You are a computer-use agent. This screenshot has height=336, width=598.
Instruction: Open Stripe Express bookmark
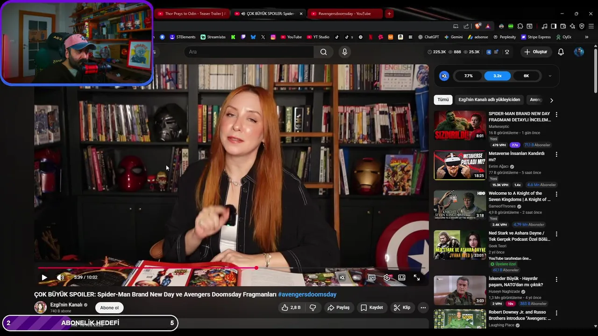536,37
